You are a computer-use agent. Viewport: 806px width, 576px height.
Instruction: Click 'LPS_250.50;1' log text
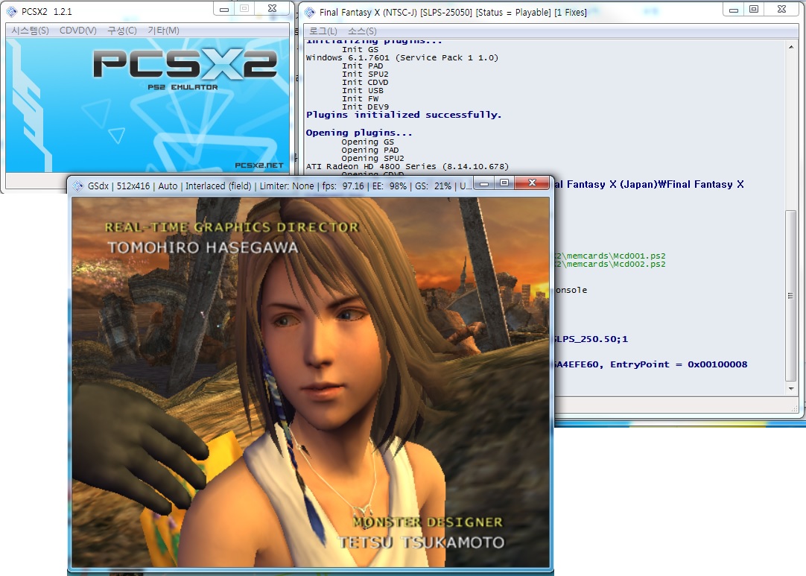pos(591,339)
